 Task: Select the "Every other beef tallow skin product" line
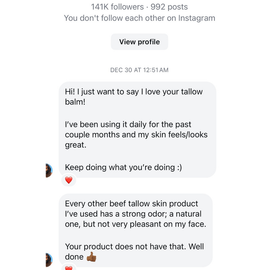[x=132, y=204]
